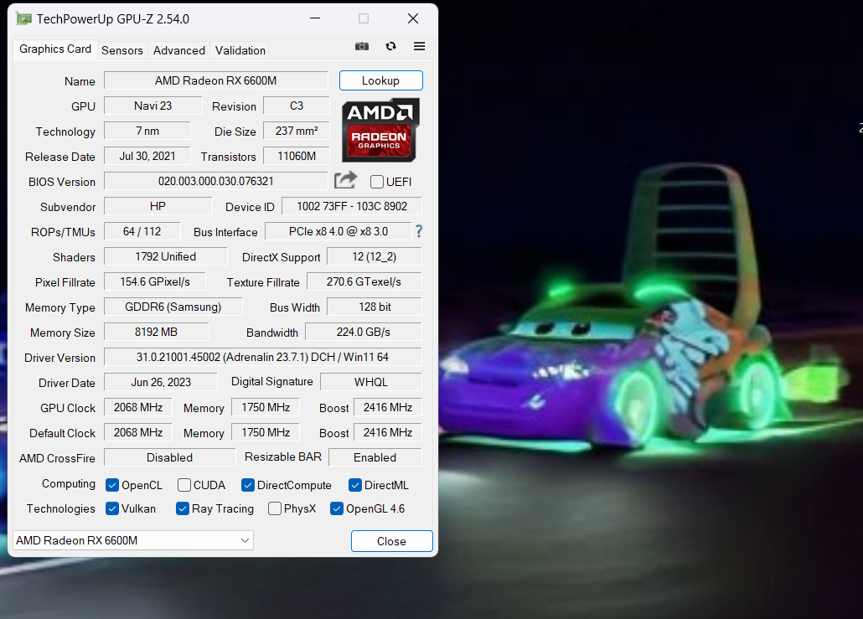The width and height of the screenshot is (863, 619).
Task: Open the hamburger menu icon
Action: point(419,46)
